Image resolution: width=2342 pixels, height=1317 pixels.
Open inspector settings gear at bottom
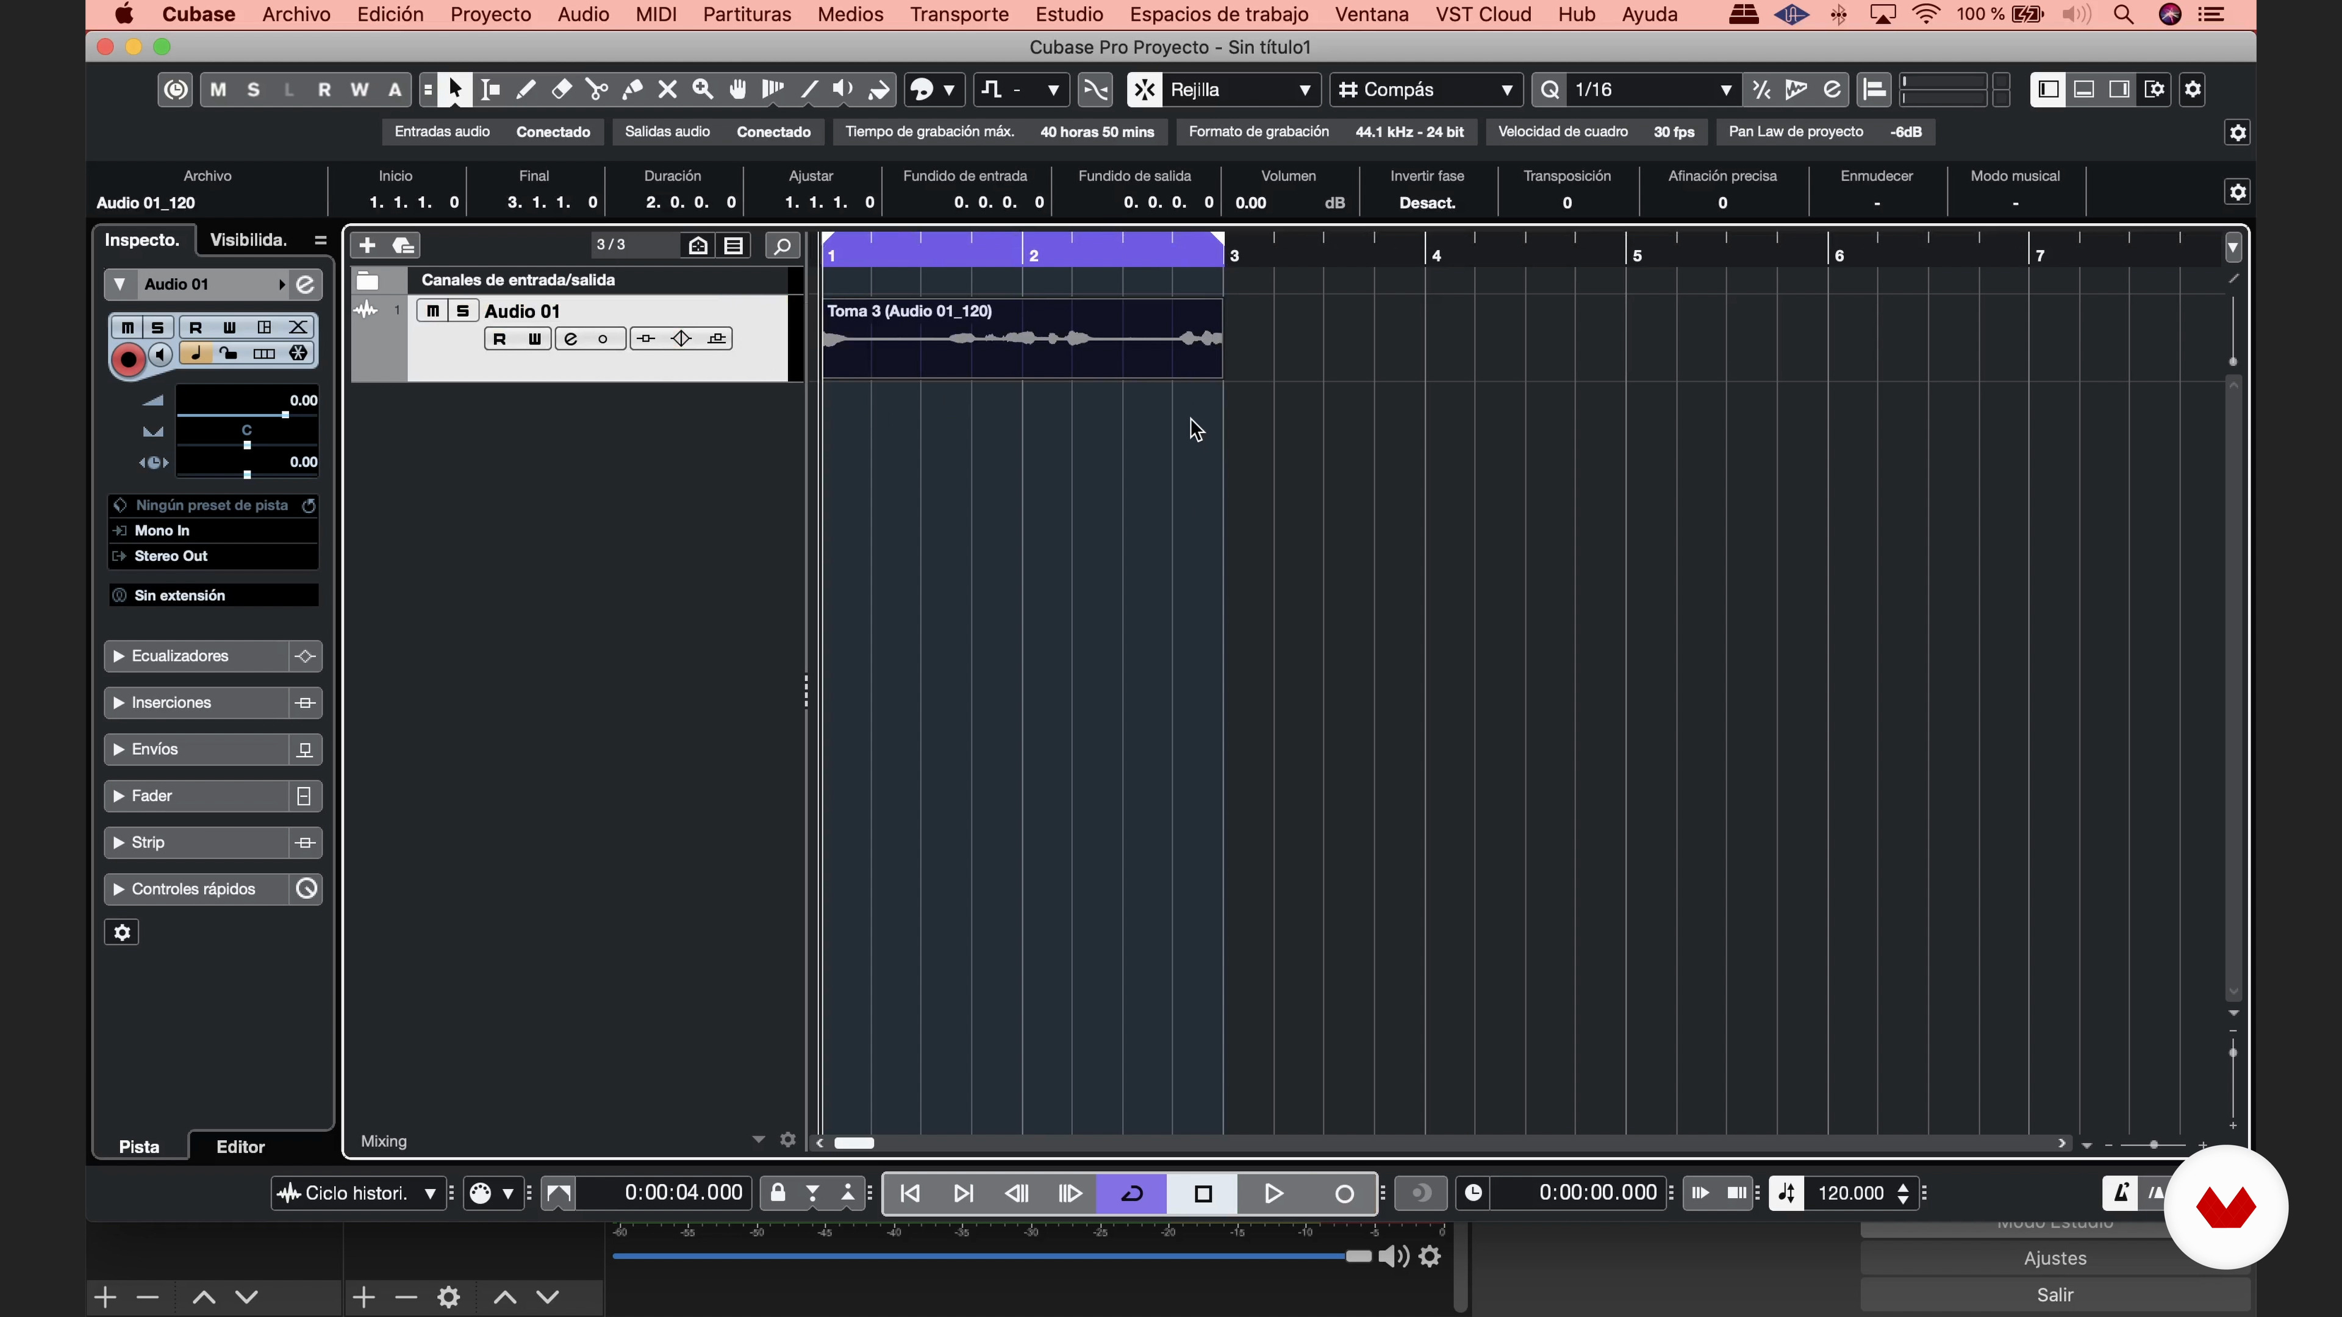pos(122,932)
